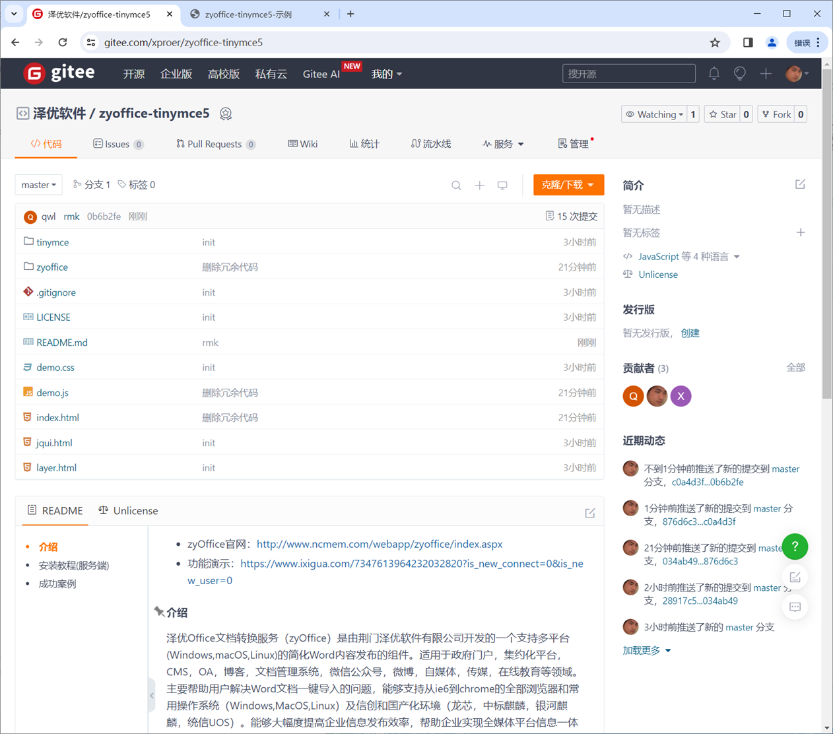Open the notifications bell icon
833x734 pixels.
click(714, 73)
